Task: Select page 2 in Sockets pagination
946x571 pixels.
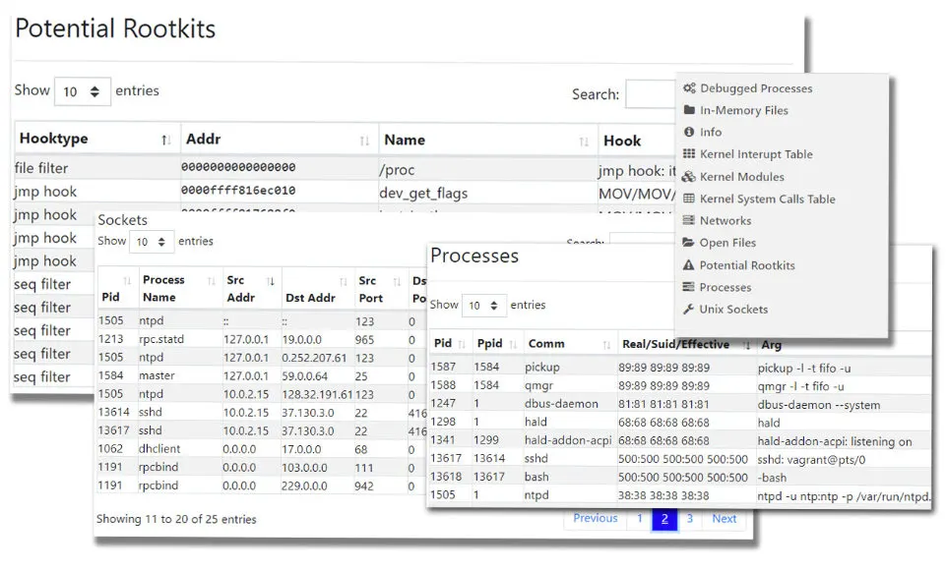Action: pyautogui.click(x=664, y=519)
